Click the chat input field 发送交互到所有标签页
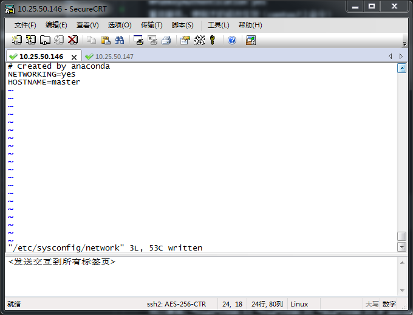 coord(200,277)
